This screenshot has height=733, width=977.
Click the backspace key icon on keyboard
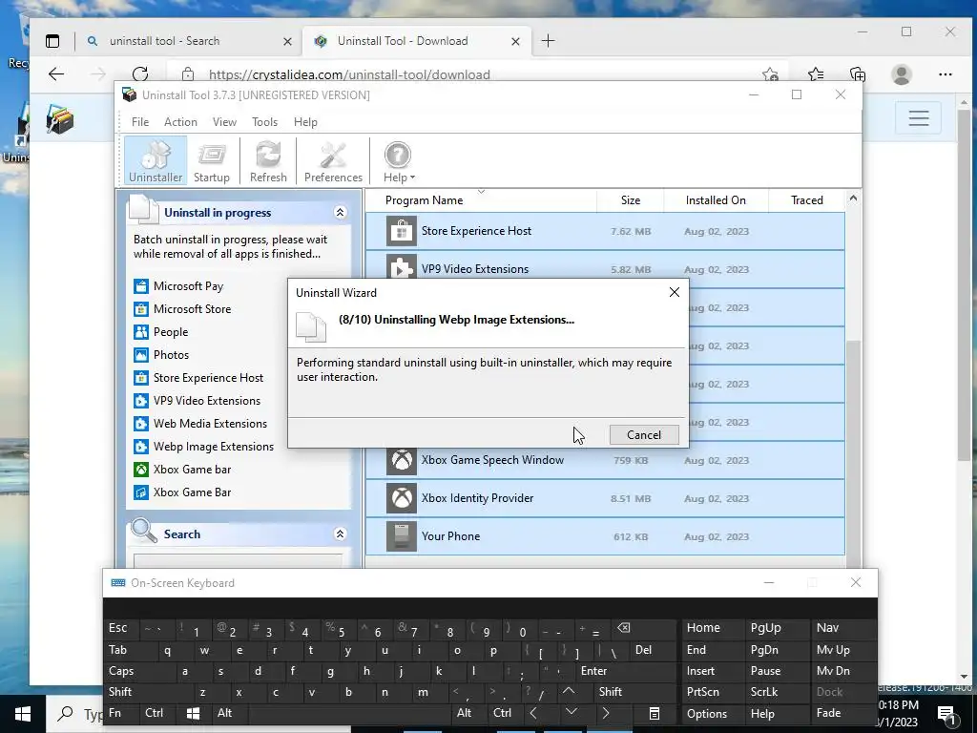click(624, 628)
